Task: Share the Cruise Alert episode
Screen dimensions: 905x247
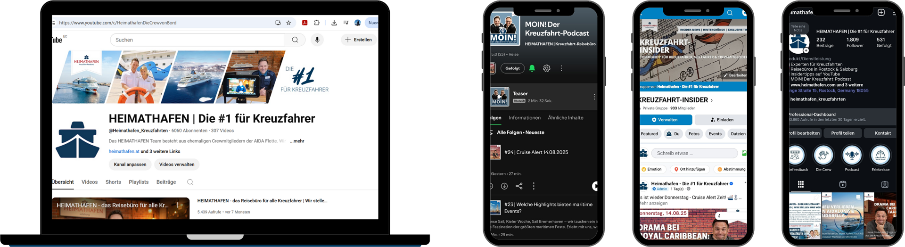Action: (x=519, y=186)
